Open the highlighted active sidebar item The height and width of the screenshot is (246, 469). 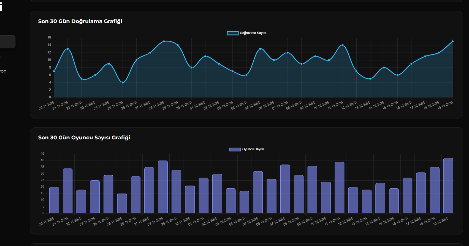(x=7, y=42)
